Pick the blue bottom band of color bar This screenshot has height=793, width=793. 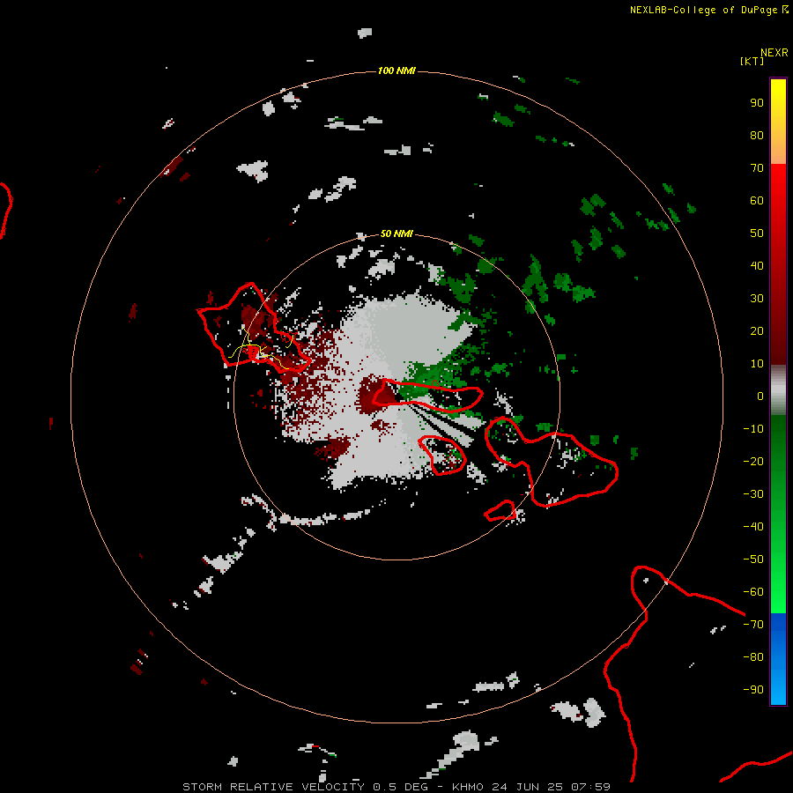[778, 658]
